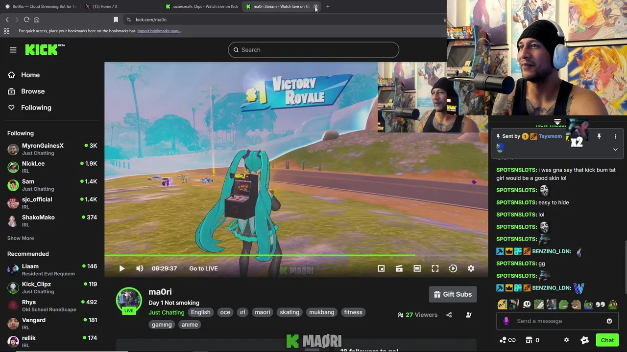The width and height of the screenshot is (627, 352).
Task: Click browser back arrow
Action: (x=7, y=20)
